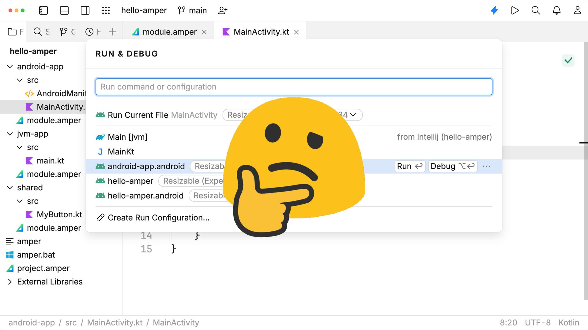Select Run Current File MainActivity
This screenshot has height=330, width=588.
(x=156, y=115)
